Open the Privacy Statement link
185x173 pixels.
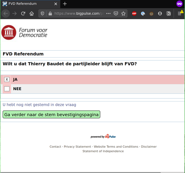(x=77, y=147)
